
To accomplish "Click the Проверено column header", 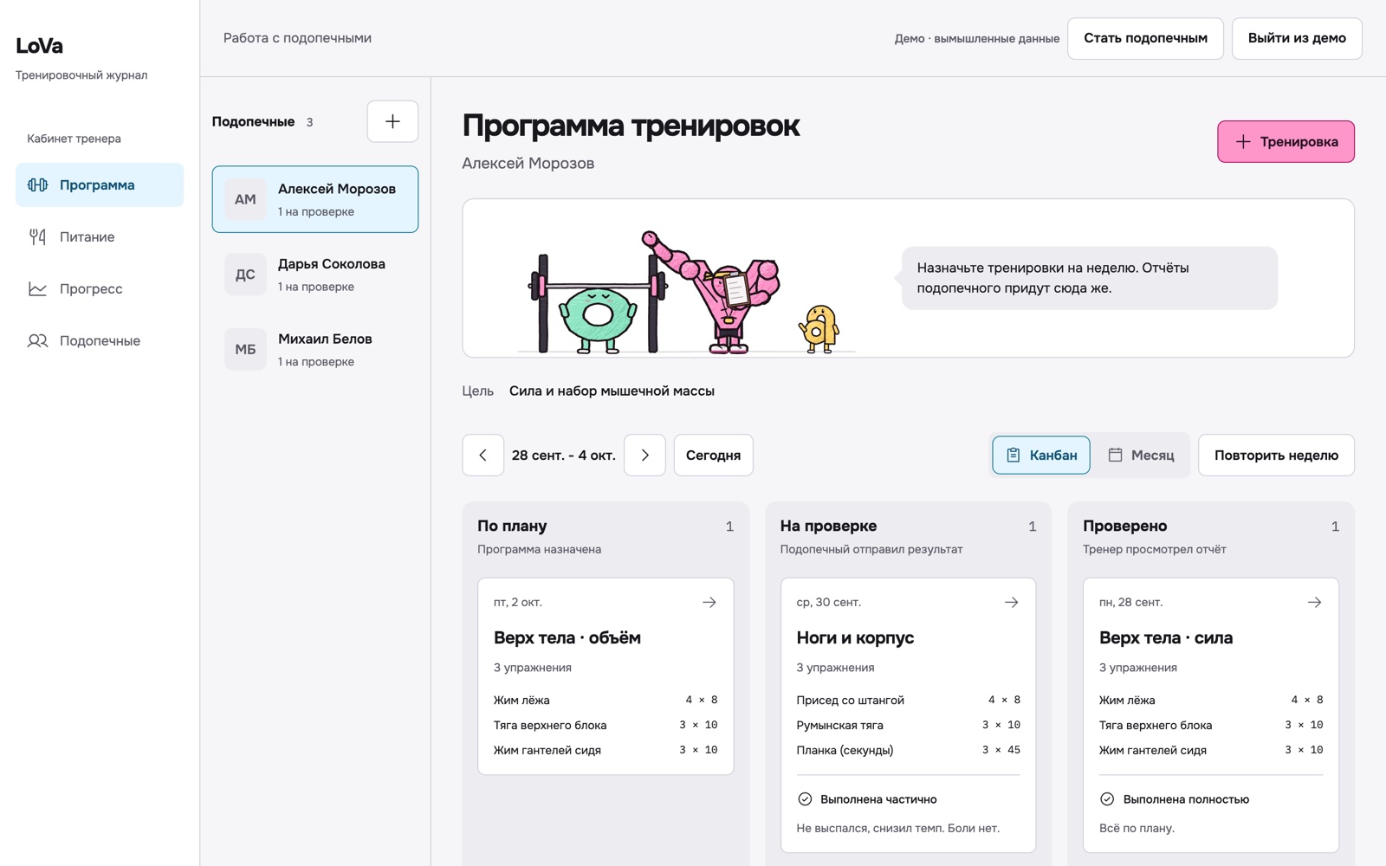I will [x=1124, y=526].
